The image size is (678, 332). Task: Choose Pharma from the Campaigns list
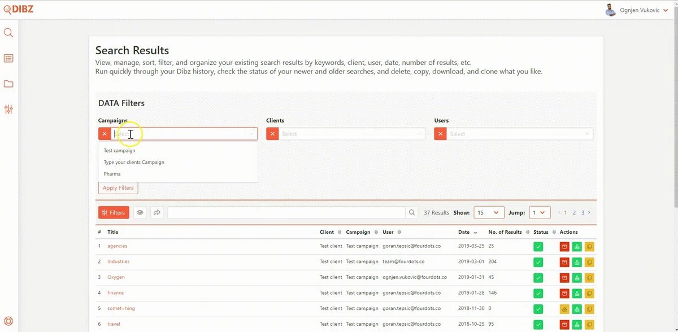coord(178,174)
